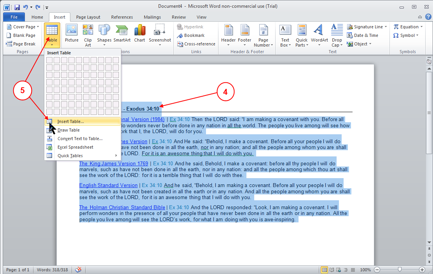
Task: Switch to the View tab
Action: pos(201,17)
